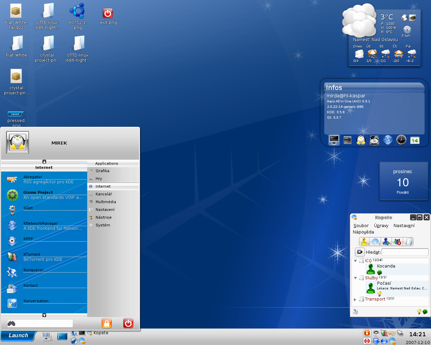
Task: Click calendar 14 icon in Infos widget
Action: 415,140
